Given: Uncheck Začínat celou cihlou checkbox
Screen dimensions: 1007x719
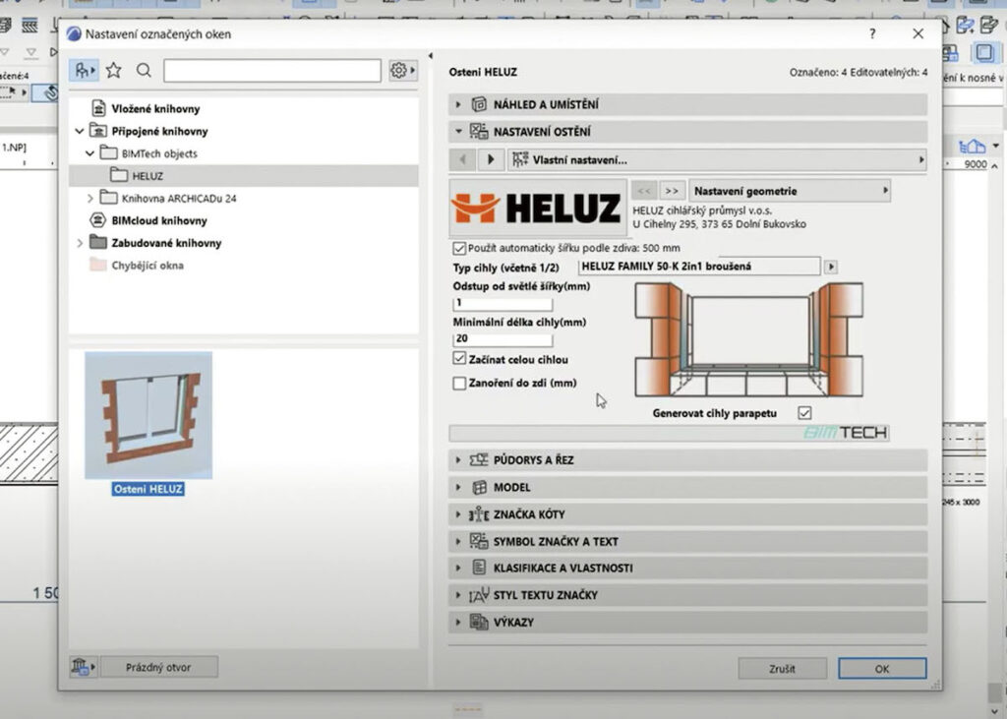Looking at the screenshot, I should point(459,360).
